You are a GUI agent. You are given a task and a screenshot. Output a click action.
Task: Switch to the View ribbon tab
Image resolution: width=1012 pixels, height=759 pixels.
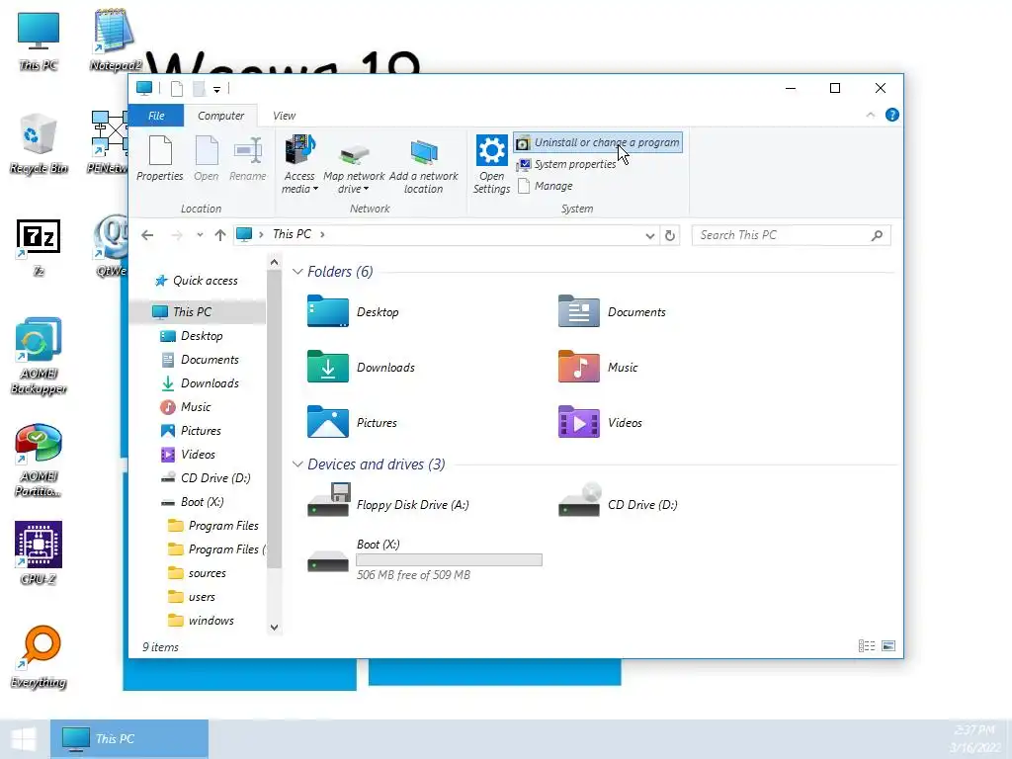click(x=284, y=116)
